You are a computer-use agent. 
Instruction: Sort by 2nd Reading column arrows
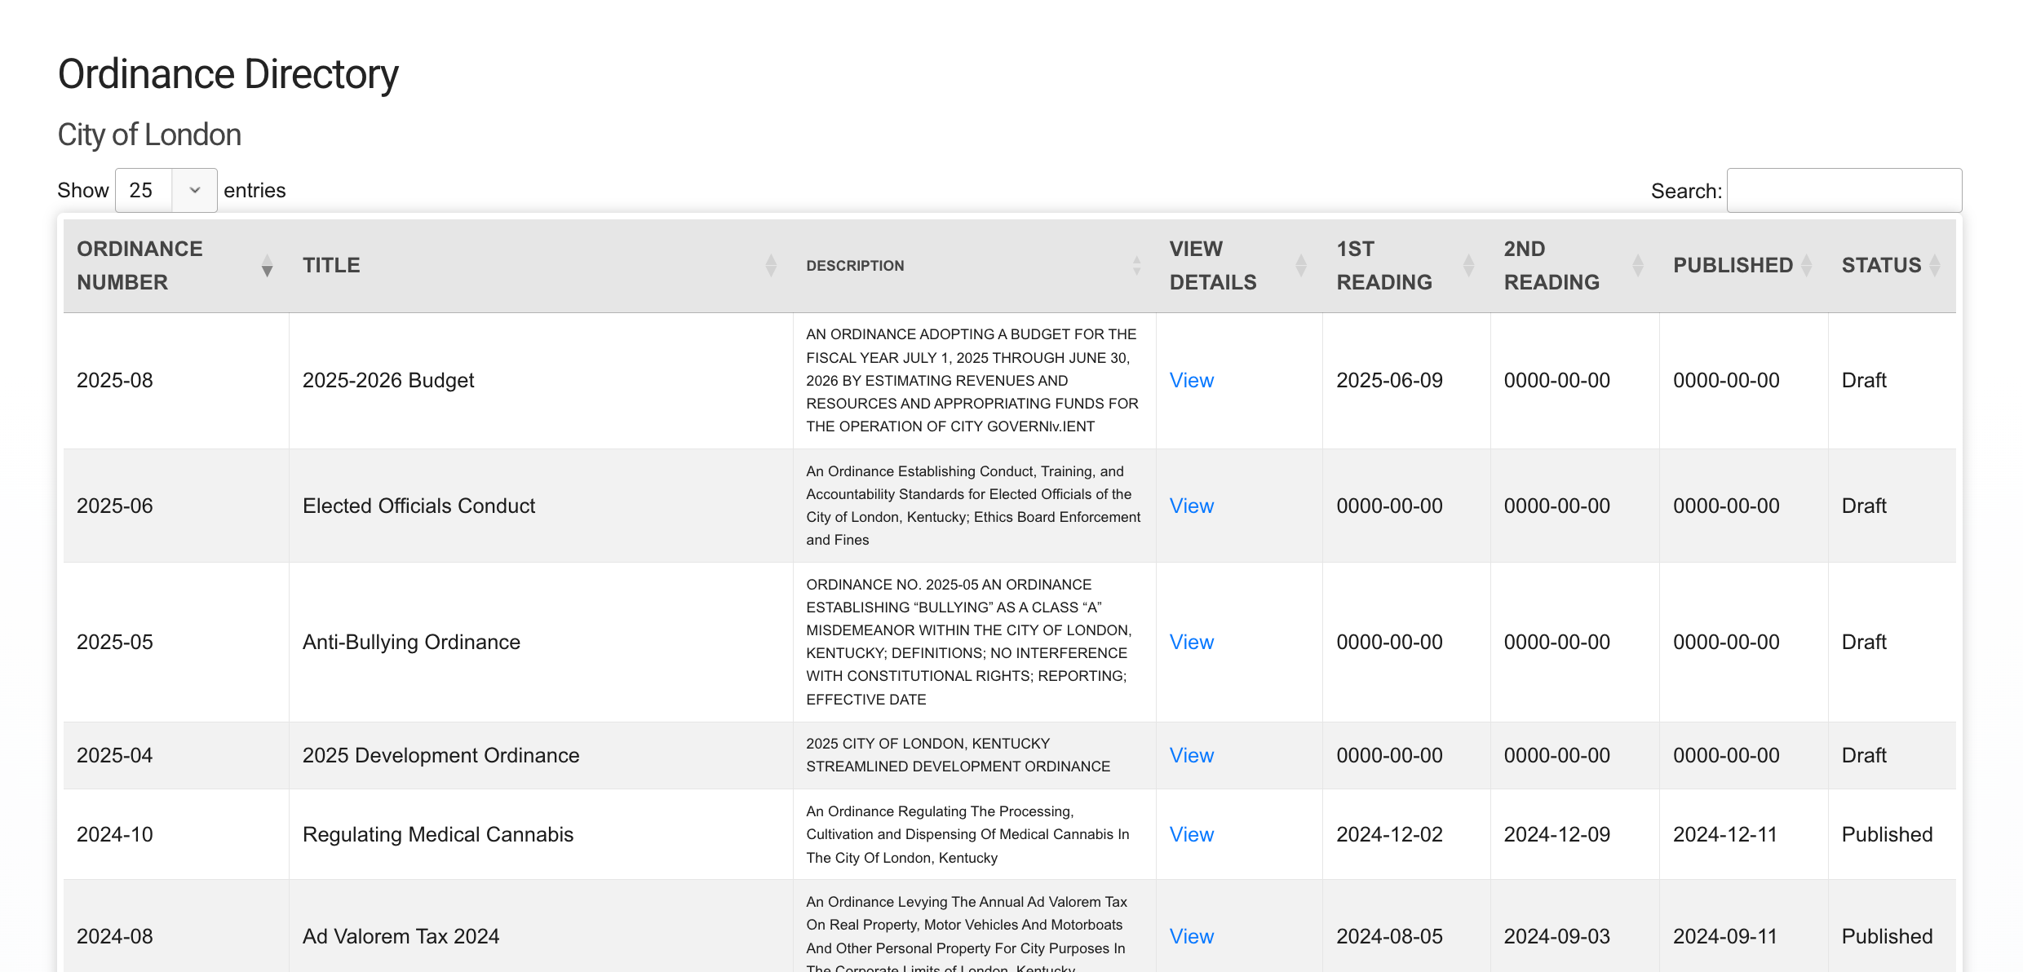point(1637,266)
